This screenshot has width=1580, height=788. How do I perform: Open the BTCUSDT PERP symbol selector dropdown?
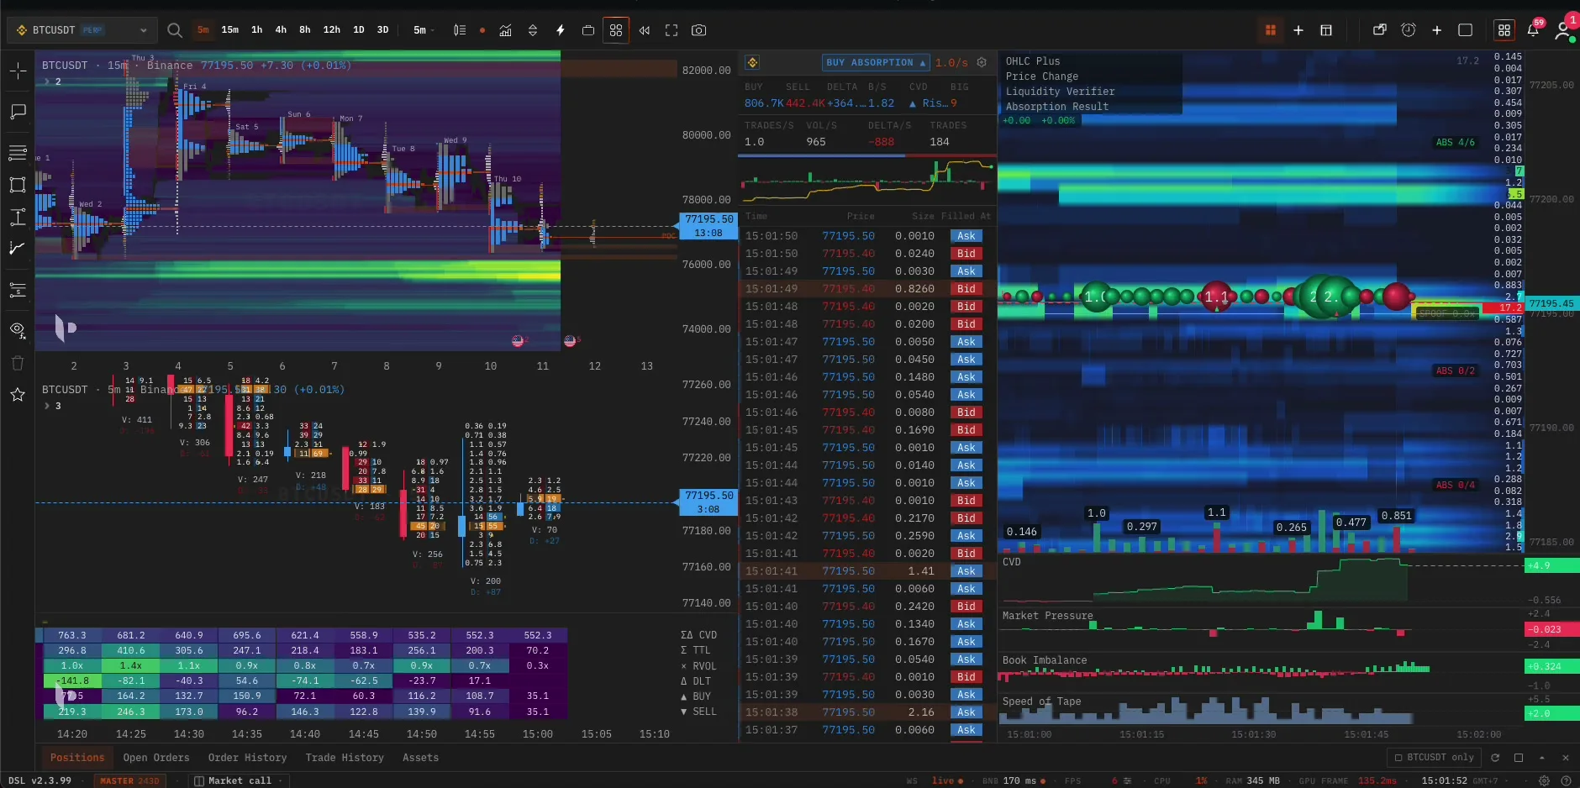82,30
